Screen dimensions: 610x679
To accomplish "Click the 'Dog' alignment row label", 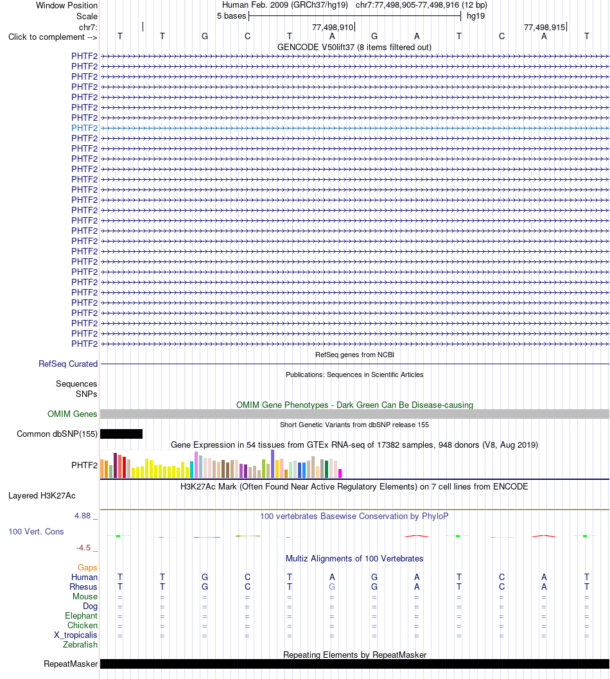I will tap(90, 606).
